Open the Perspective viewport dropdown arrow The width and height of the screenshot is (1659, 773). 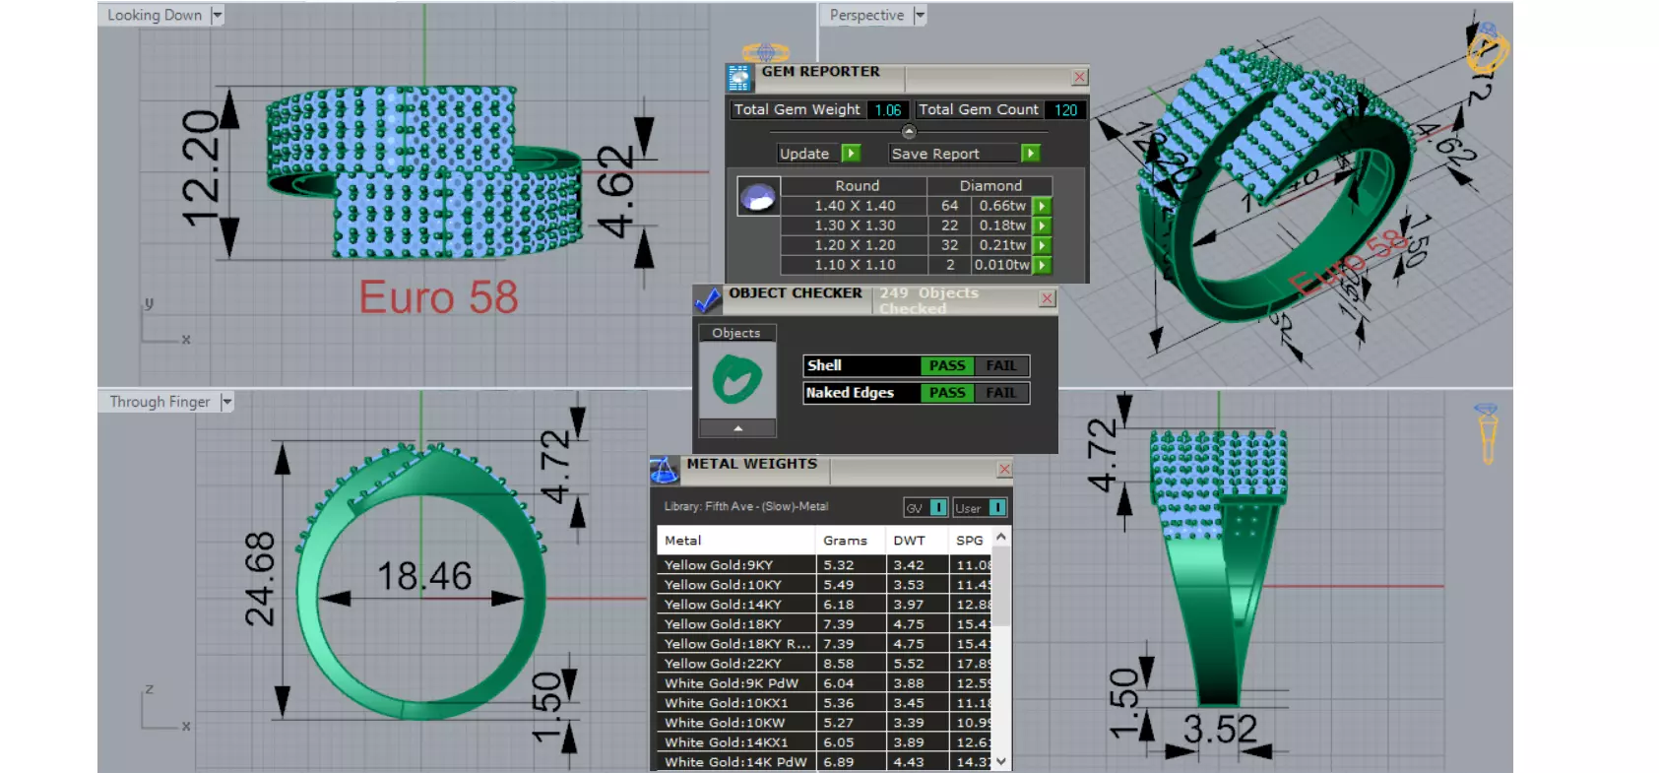tap(920, 15)
